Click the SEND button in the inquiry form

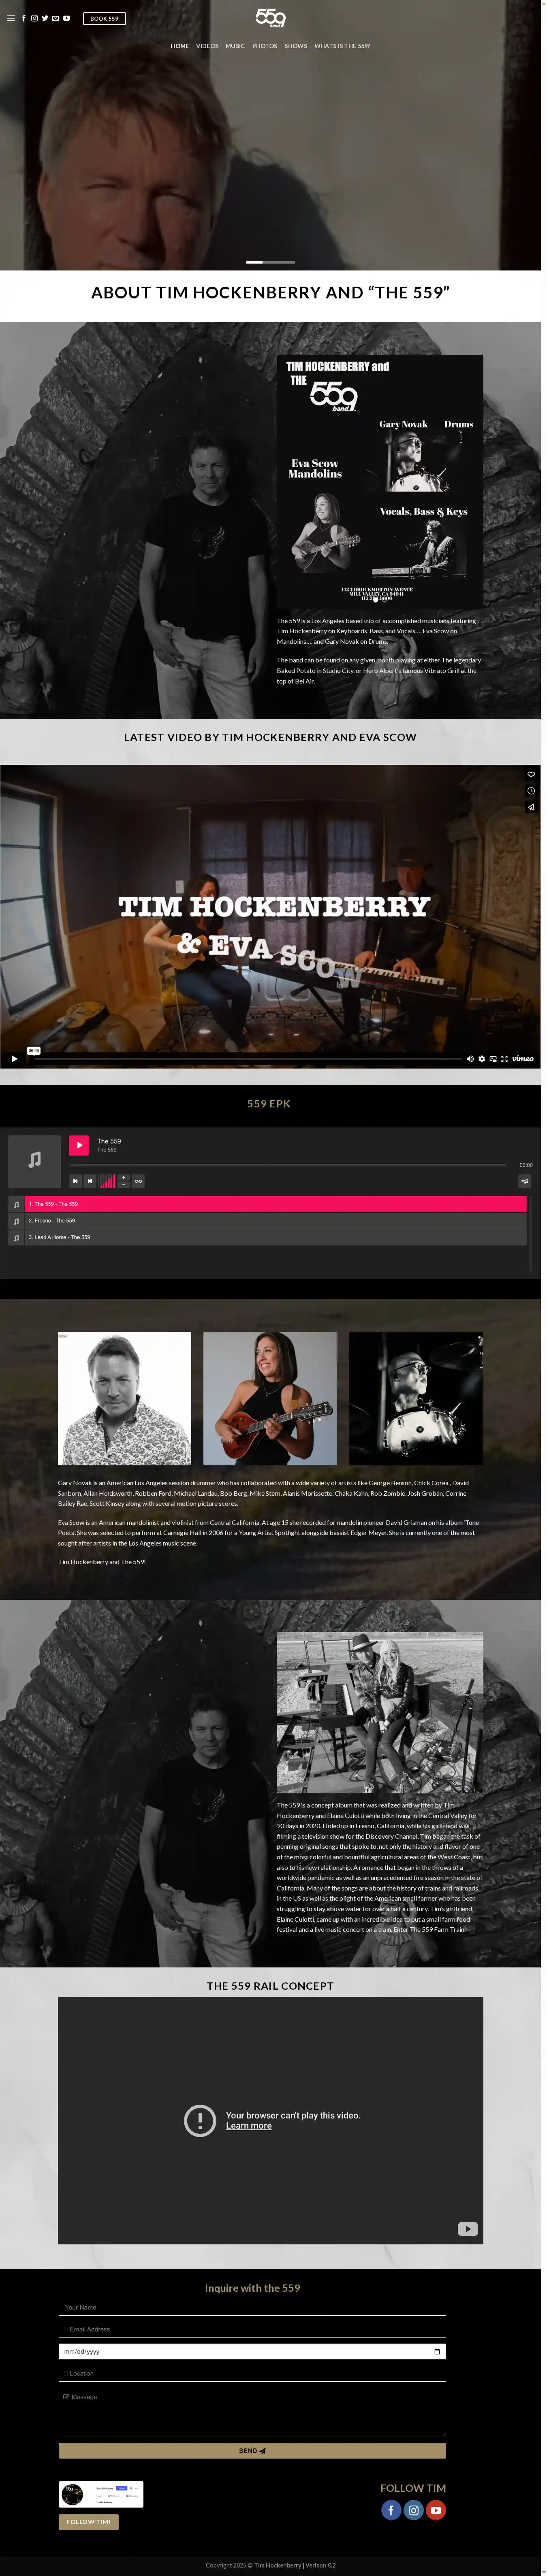pos(252,2450)
